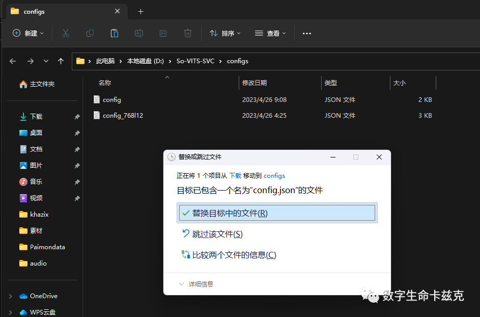Open 文档 folder in sidebar

(x=36, y=149)
